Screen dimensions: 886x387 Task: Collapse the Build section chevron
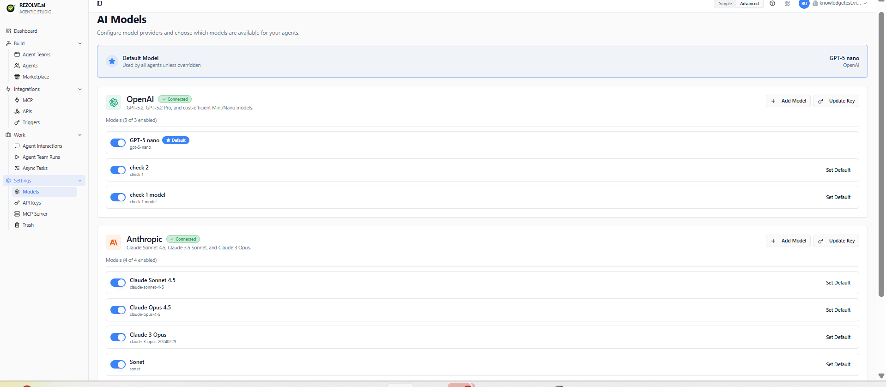[x=80, y=43]
